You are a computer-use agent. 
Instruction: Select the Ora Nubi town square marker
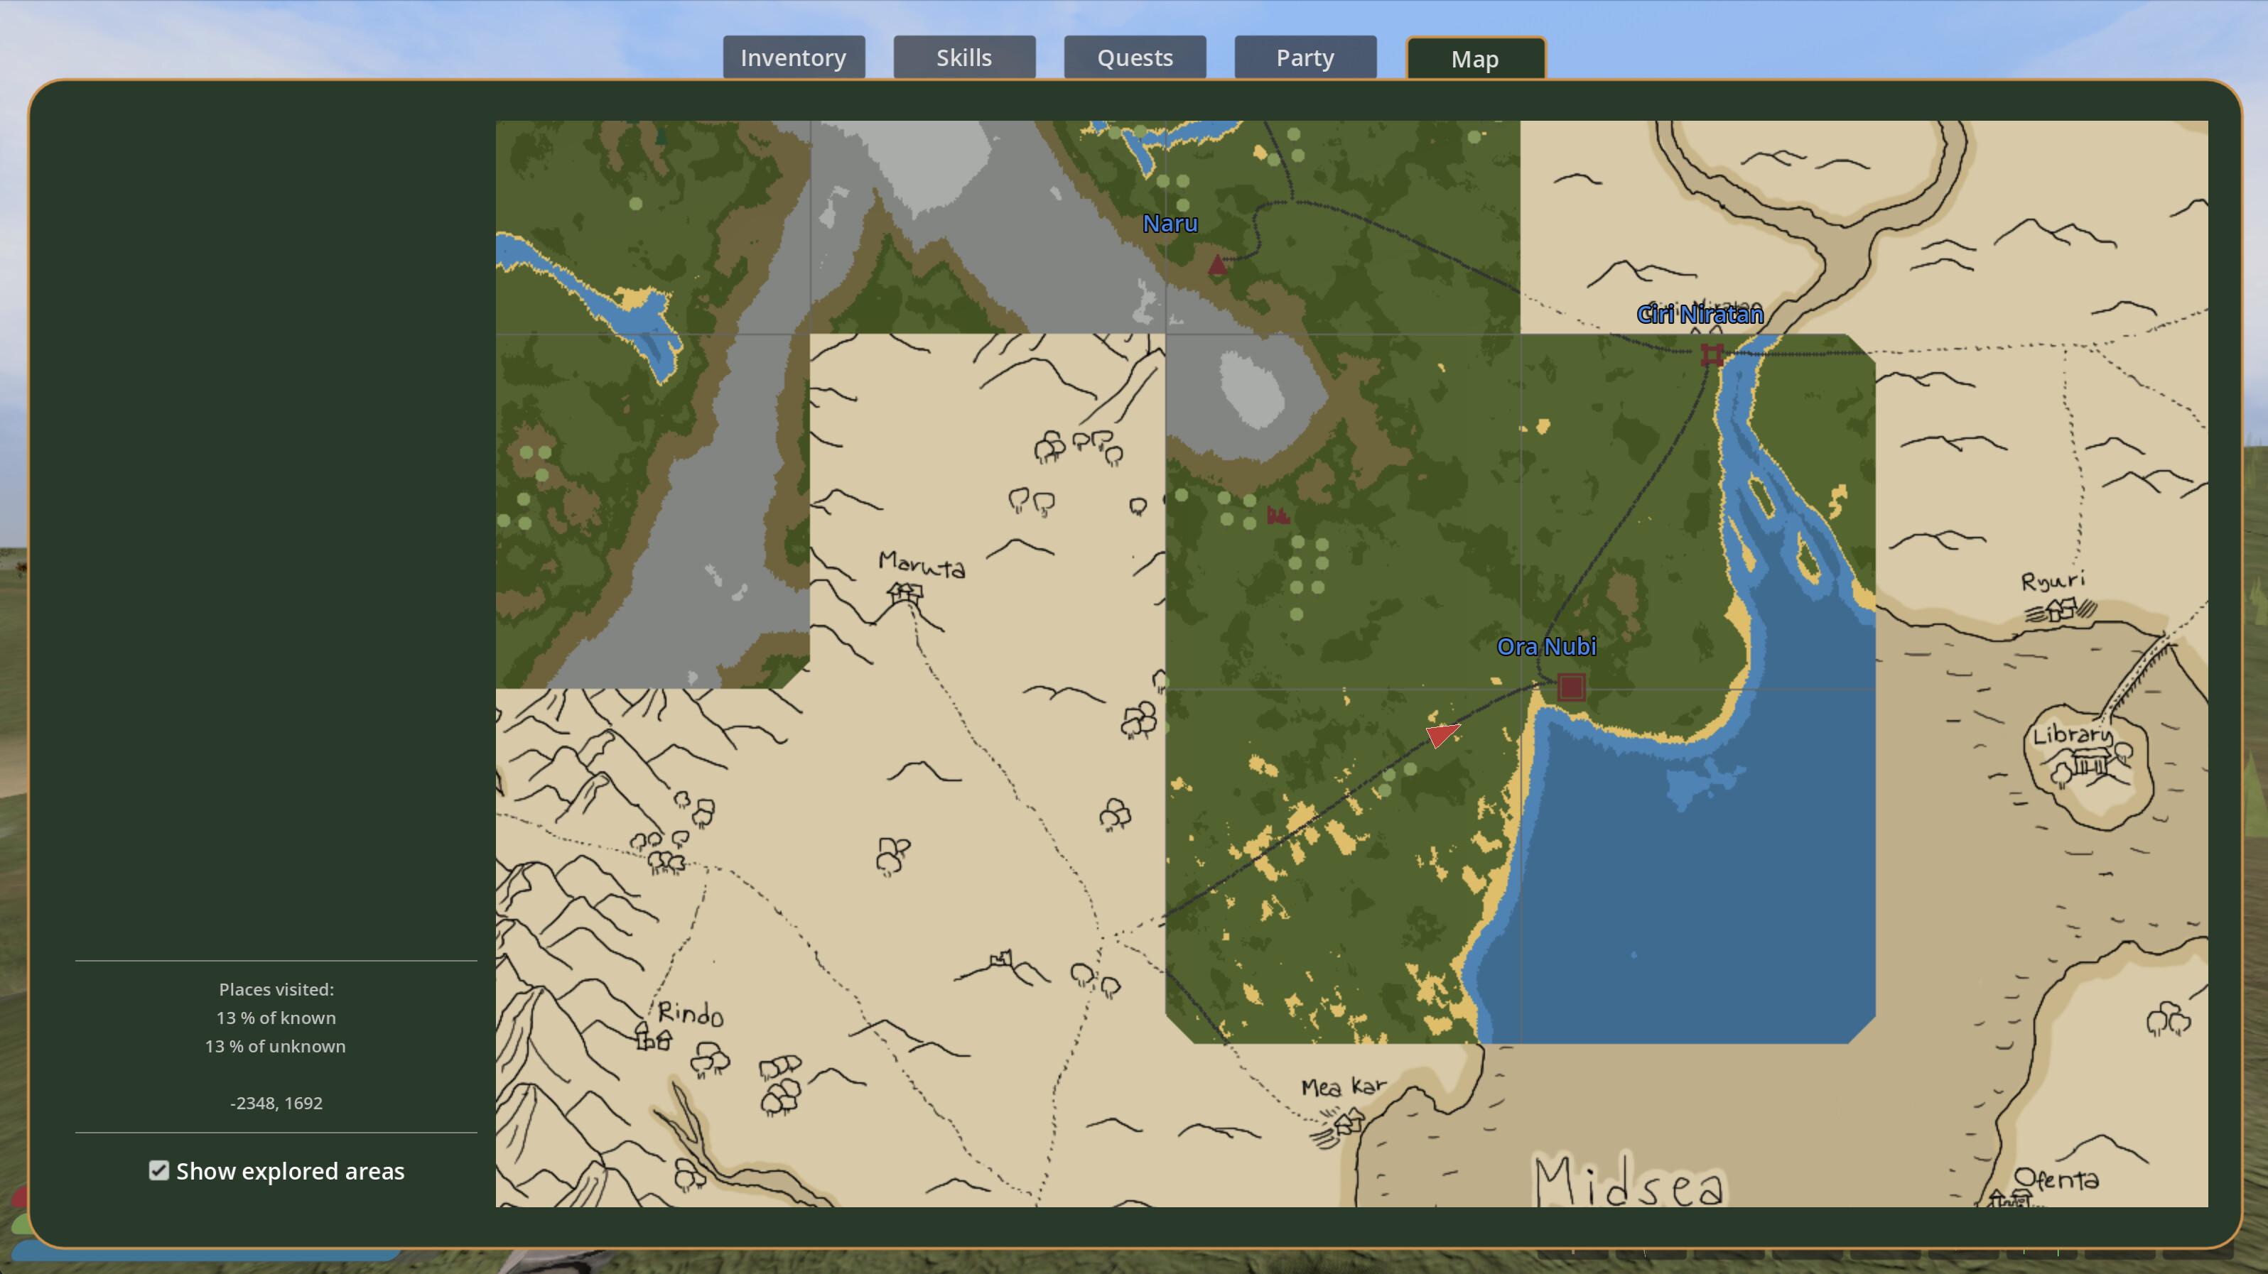click(x=1571, y=687)
